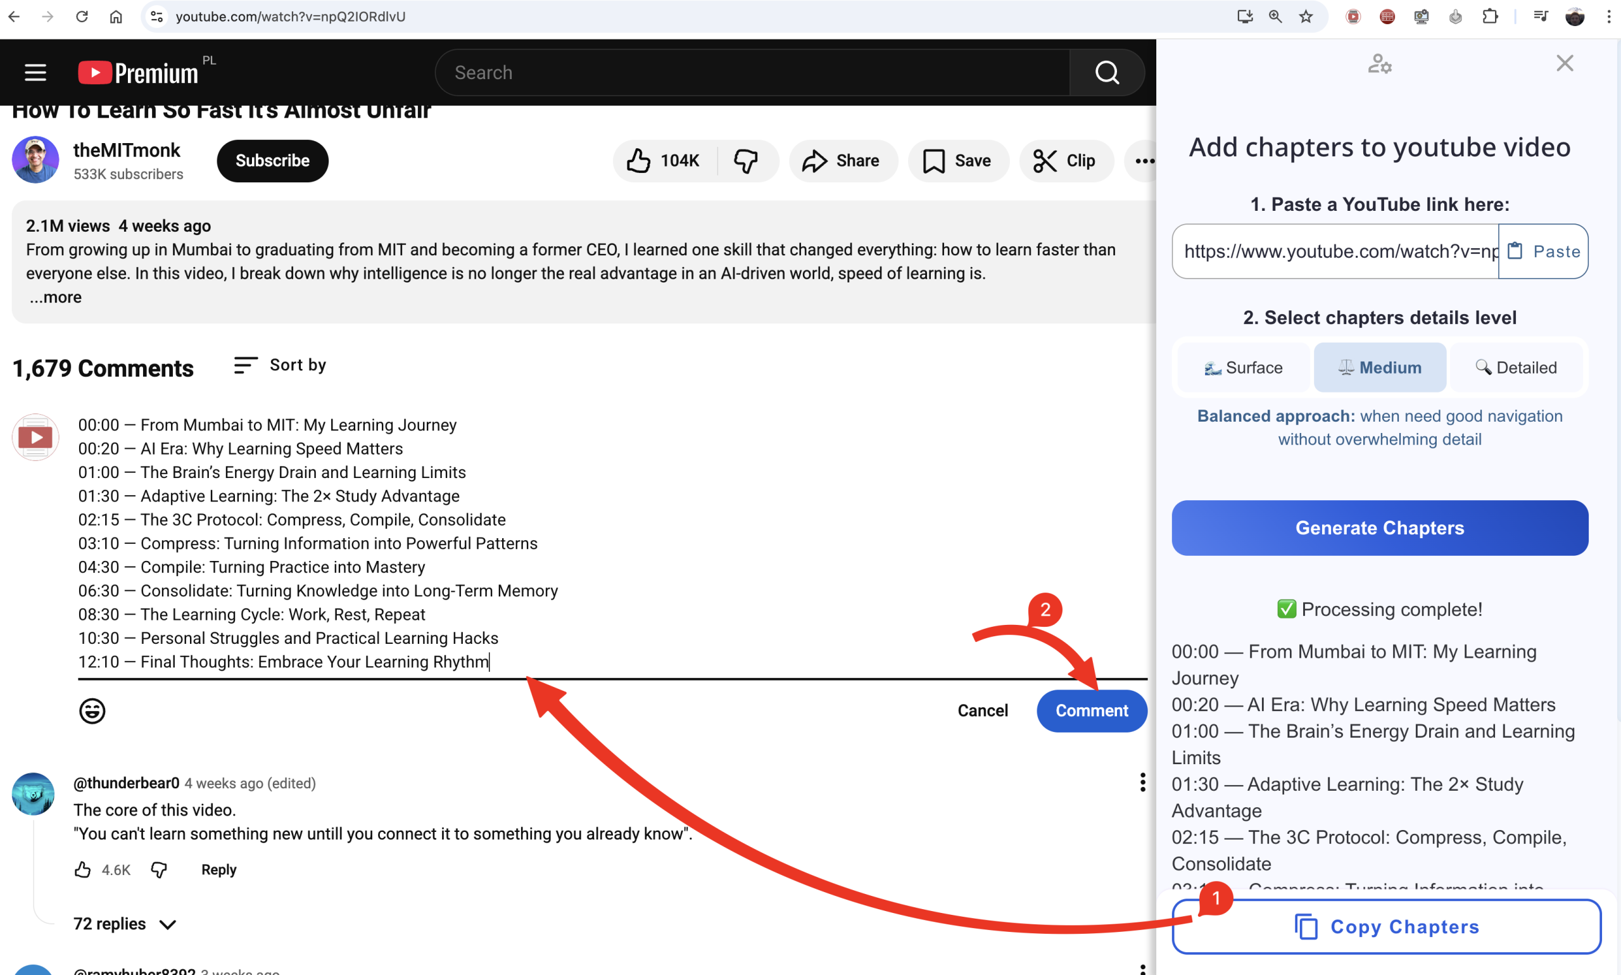Click the YouTube link input field
This screenshot has height=975, width=1621.
[x=1334, y=251]
